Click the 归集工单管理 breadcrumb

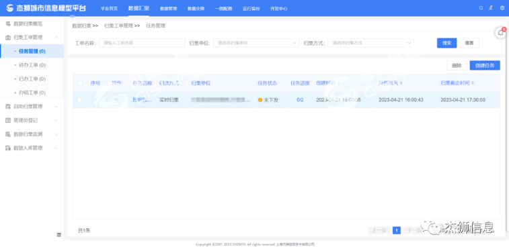point(119,26)
